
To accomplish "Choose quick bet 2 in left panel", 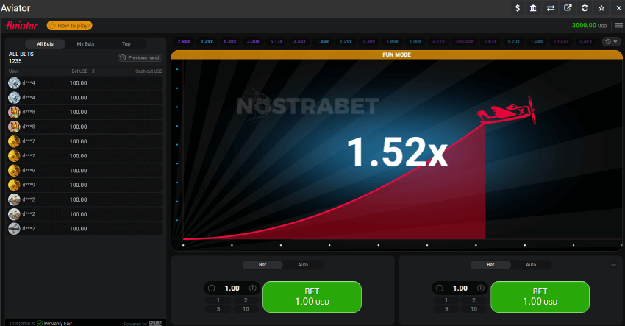I will point(246,300).
